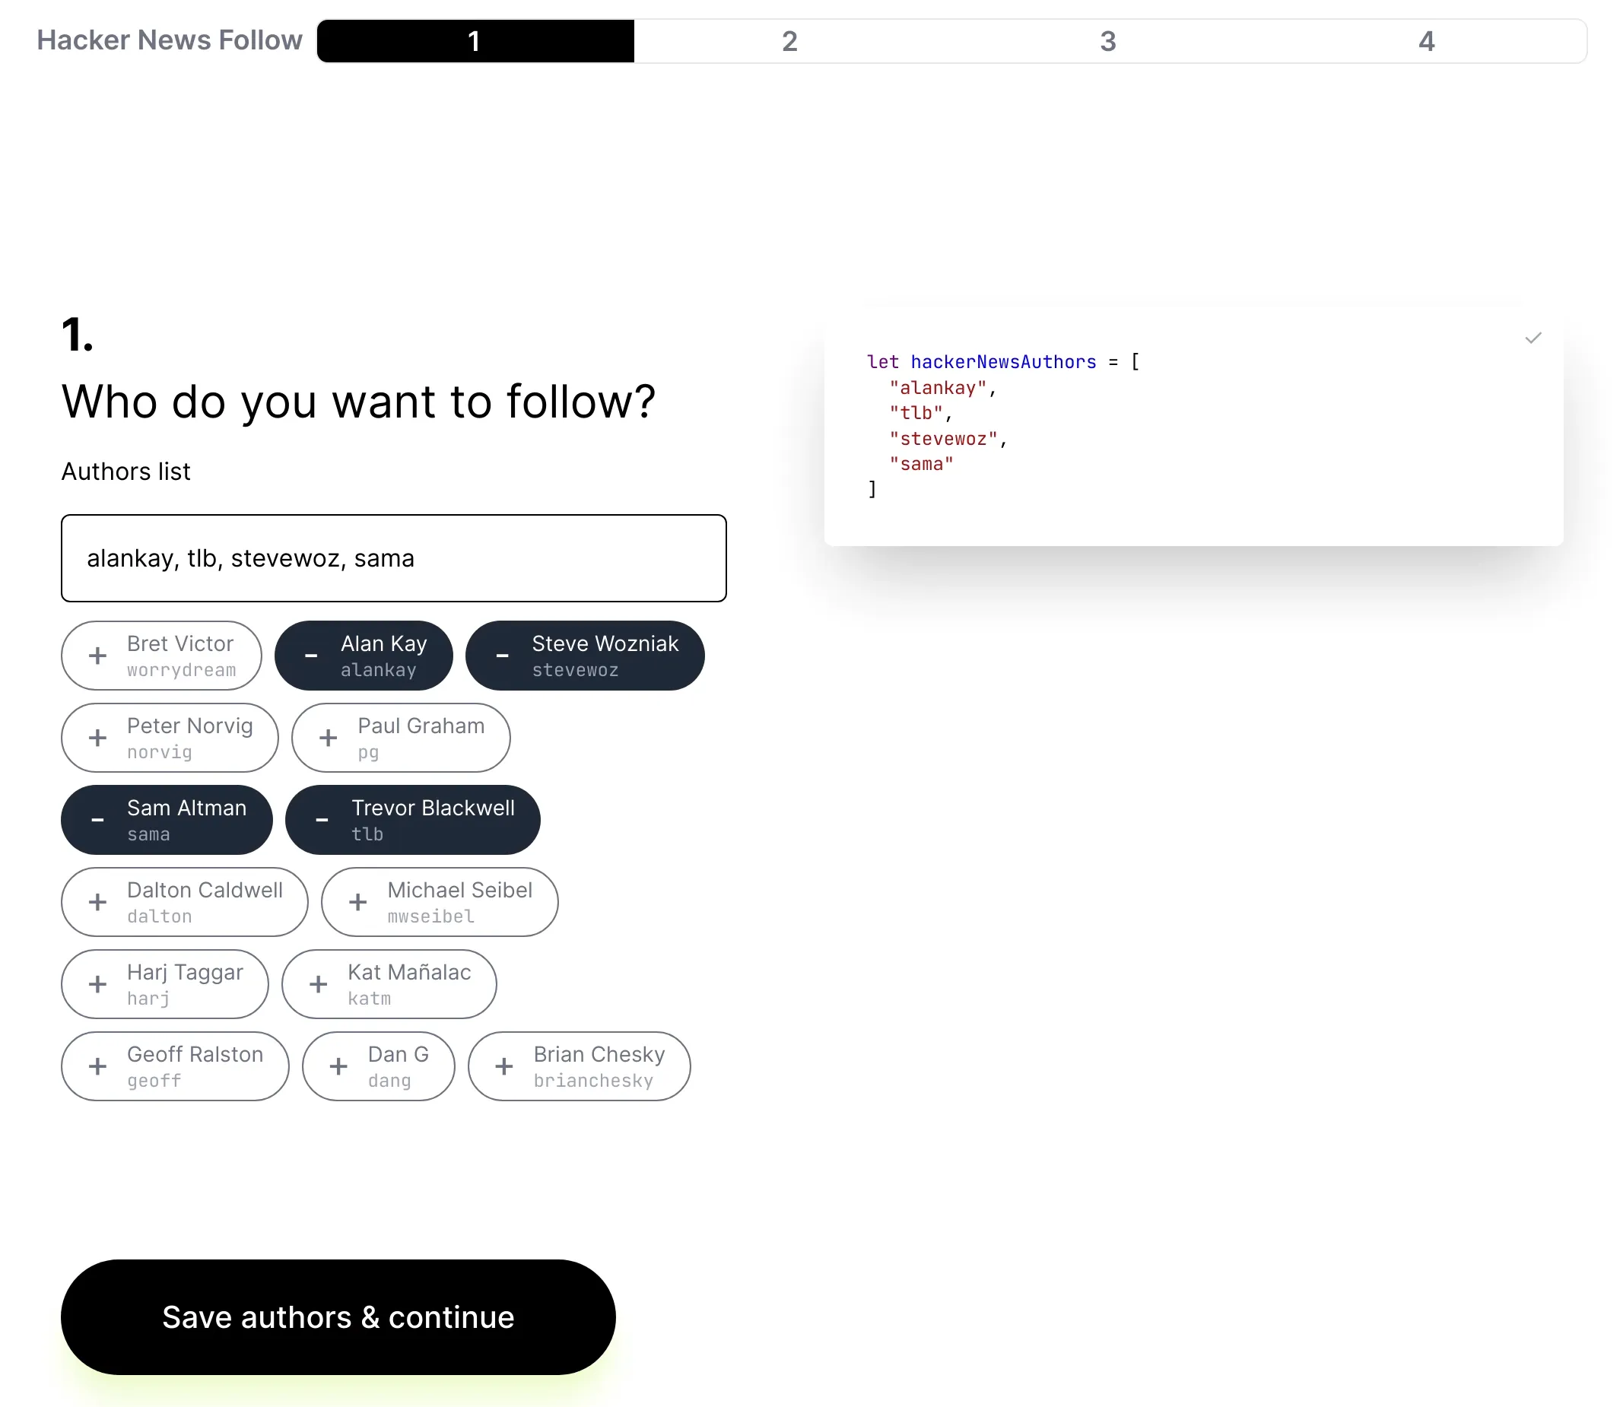Screen dimensions: 1623x1407
Task: Add Geoff Ralston to authors
Action: (x=175, y=1066)
